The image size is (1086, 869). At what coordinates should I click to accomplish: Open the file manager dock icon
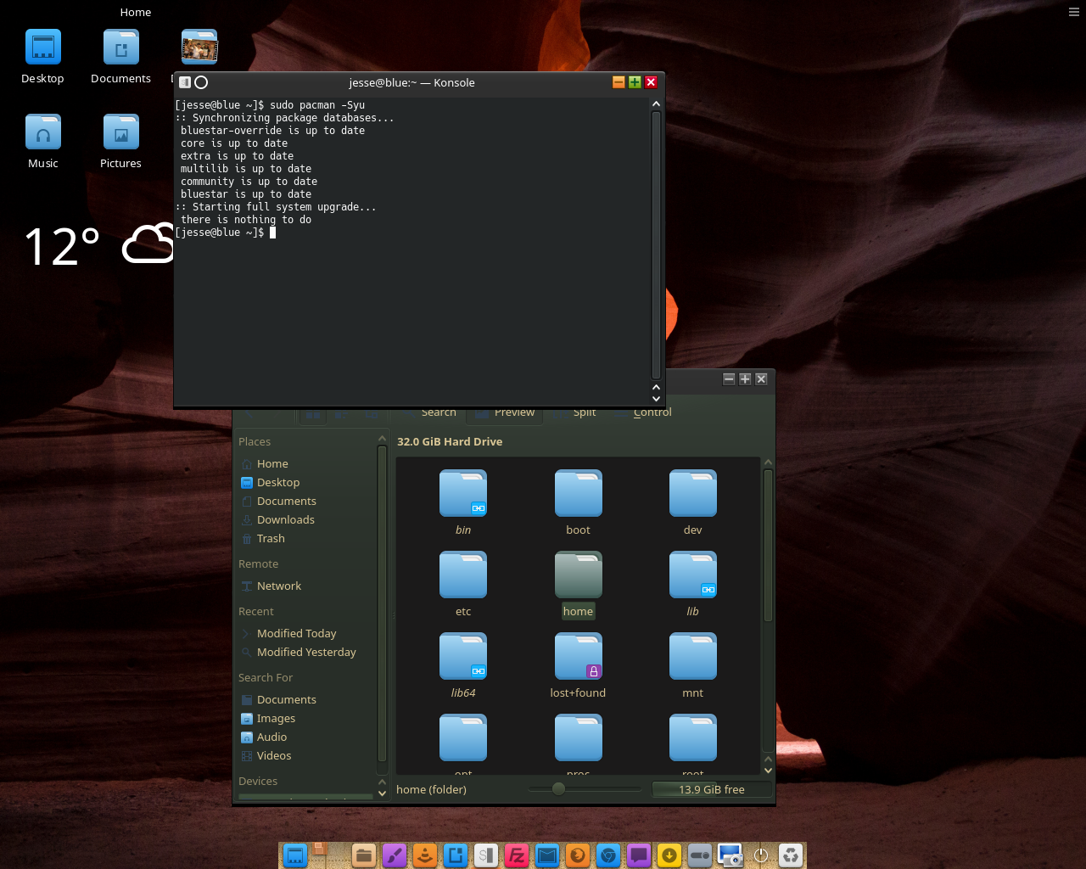pos(364,855)
